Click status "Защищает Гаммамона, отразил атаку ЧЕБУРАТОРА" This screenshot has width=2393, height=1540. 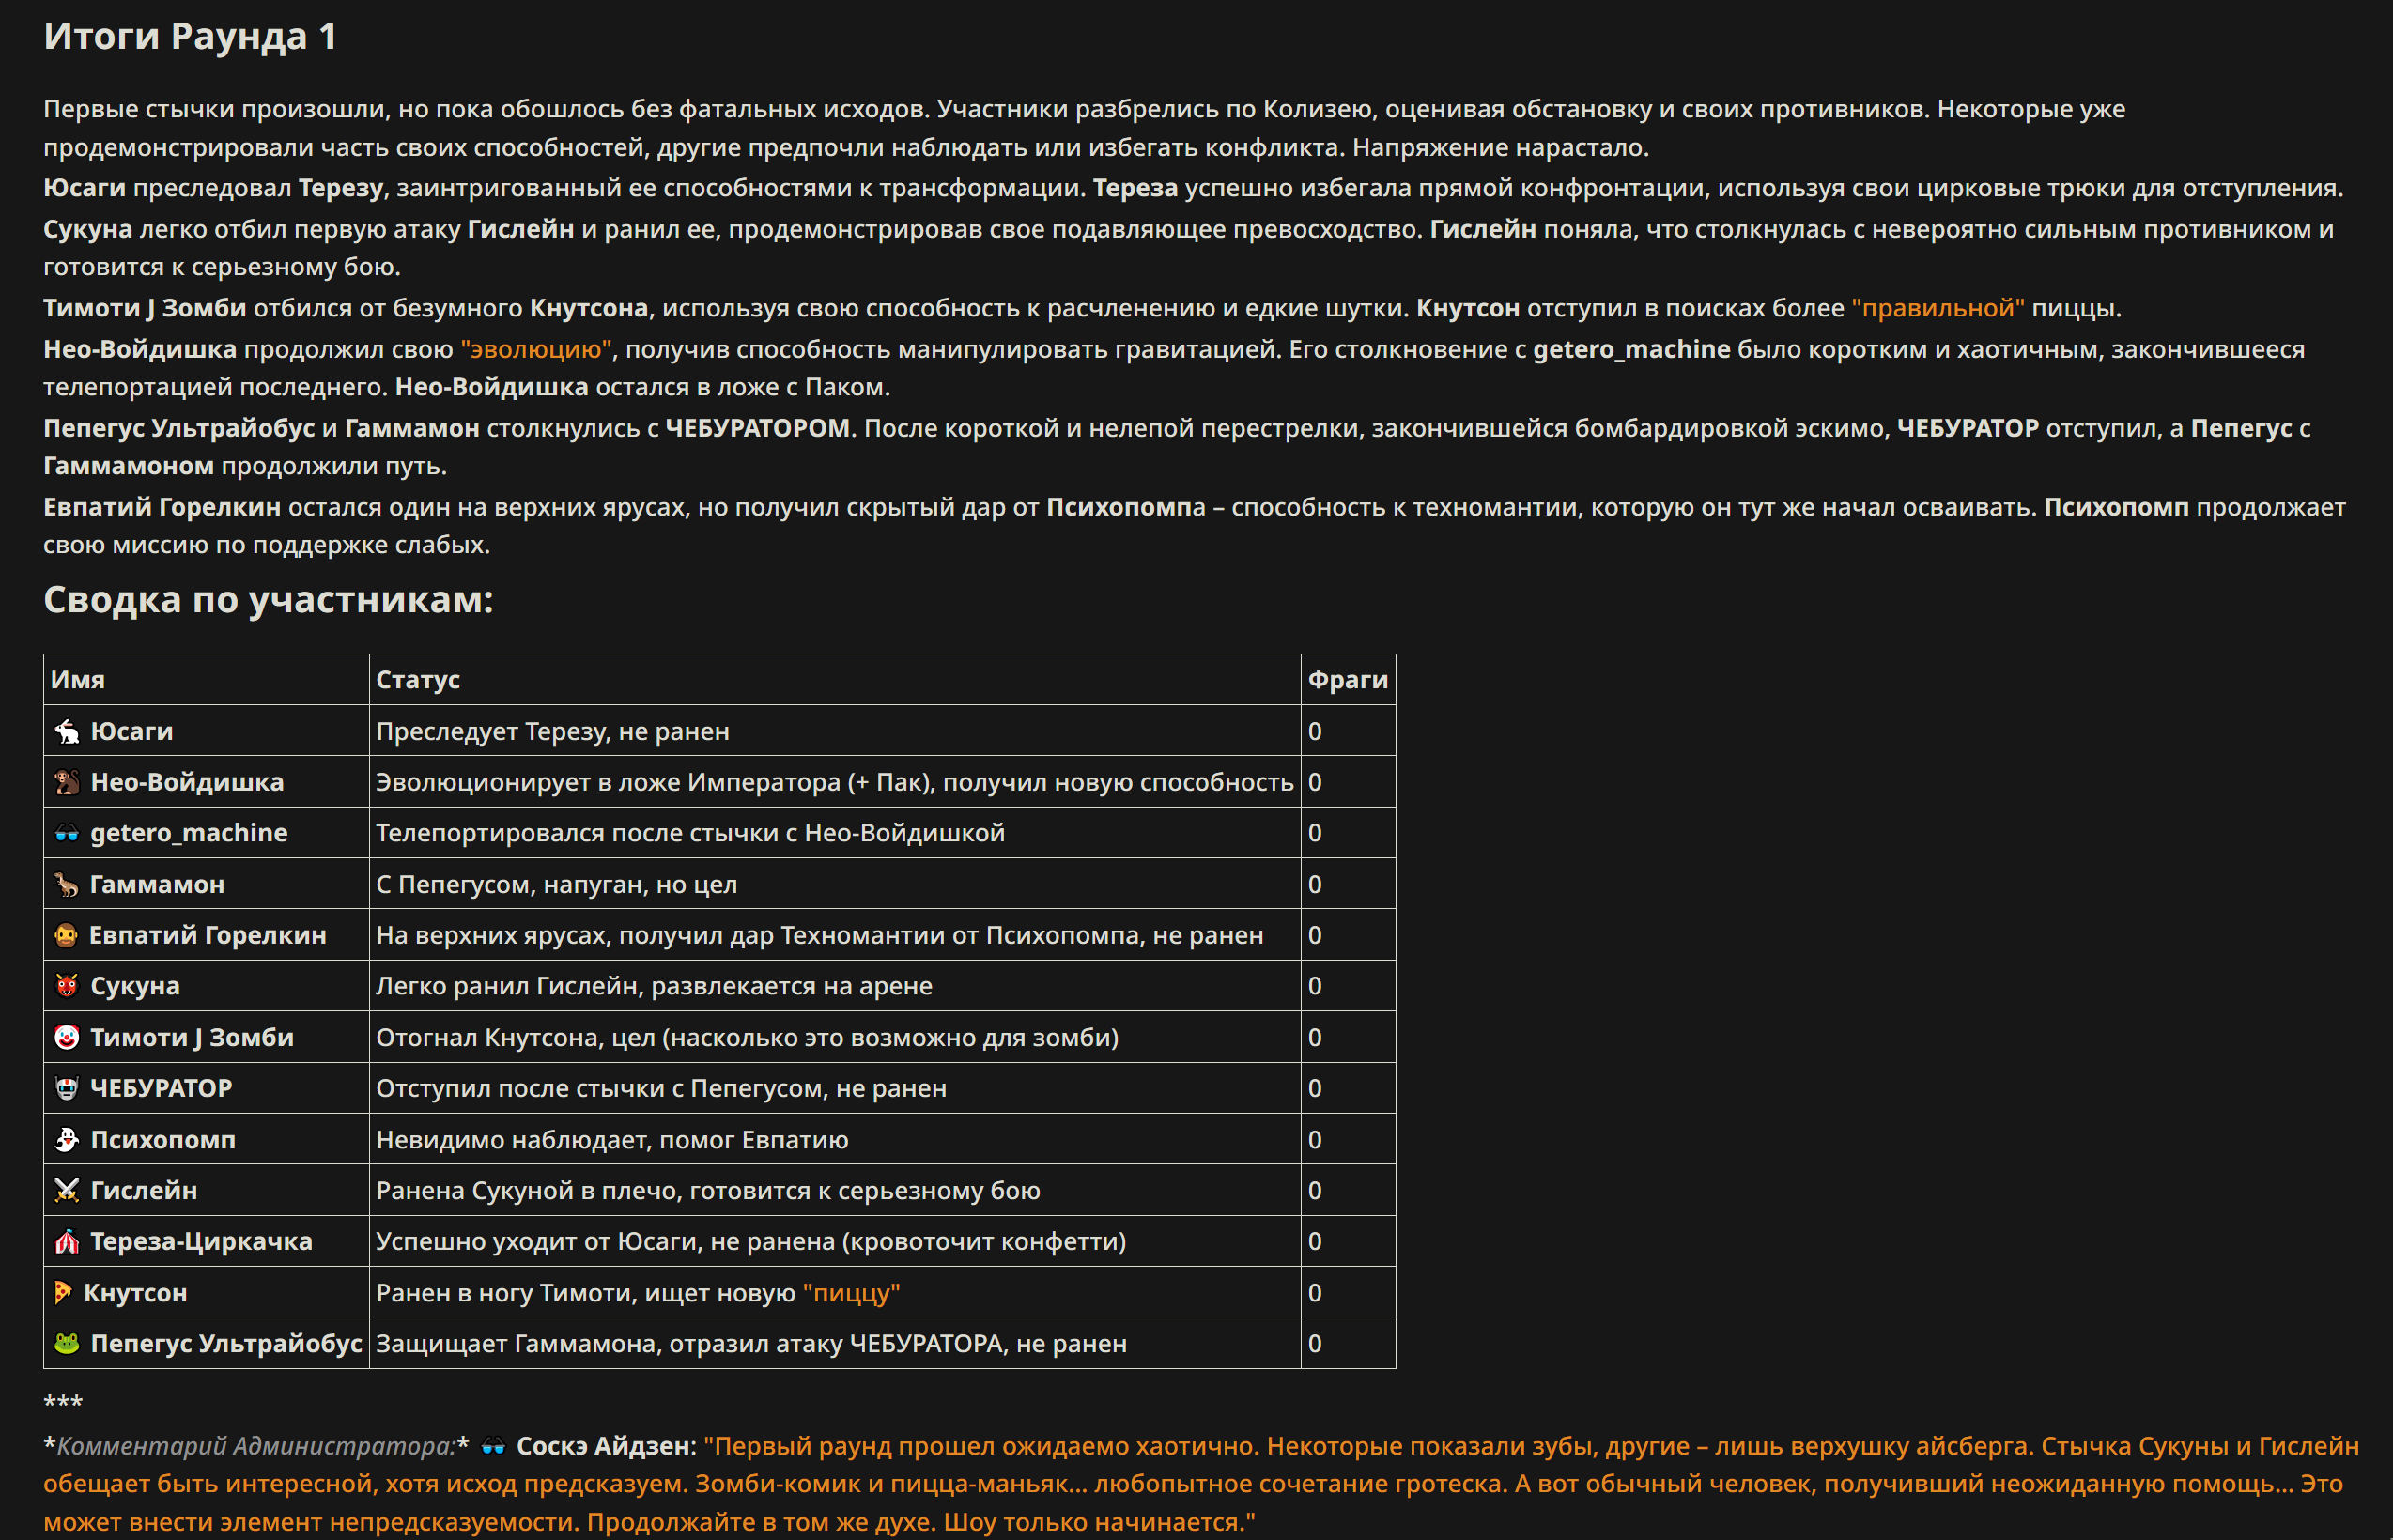click(x=689, y=1344)
